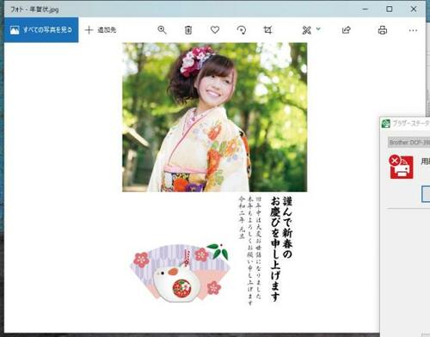Click the Add to button with plus sign

click(101, 30)
